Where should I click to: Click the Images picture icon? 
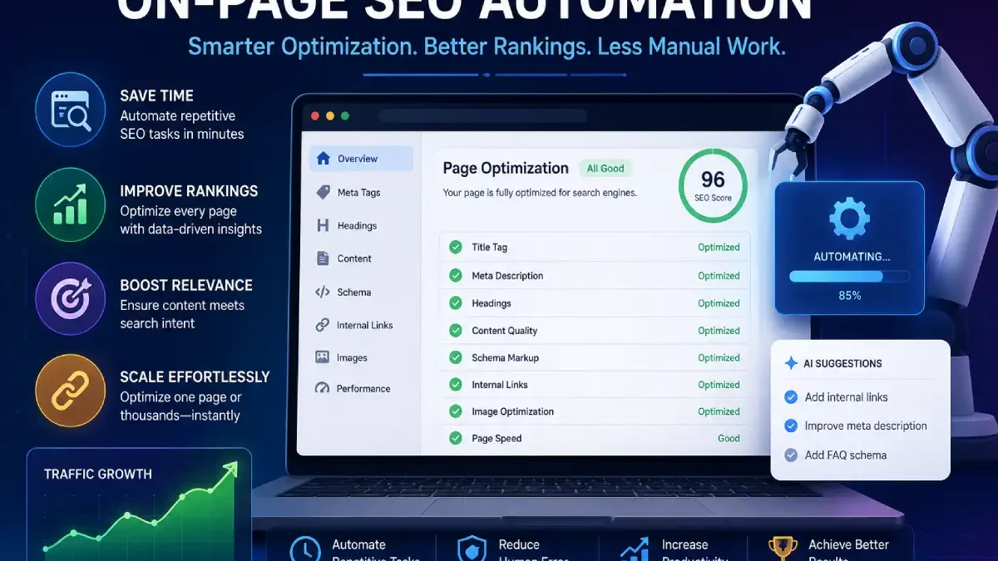(x=323, y=357)
